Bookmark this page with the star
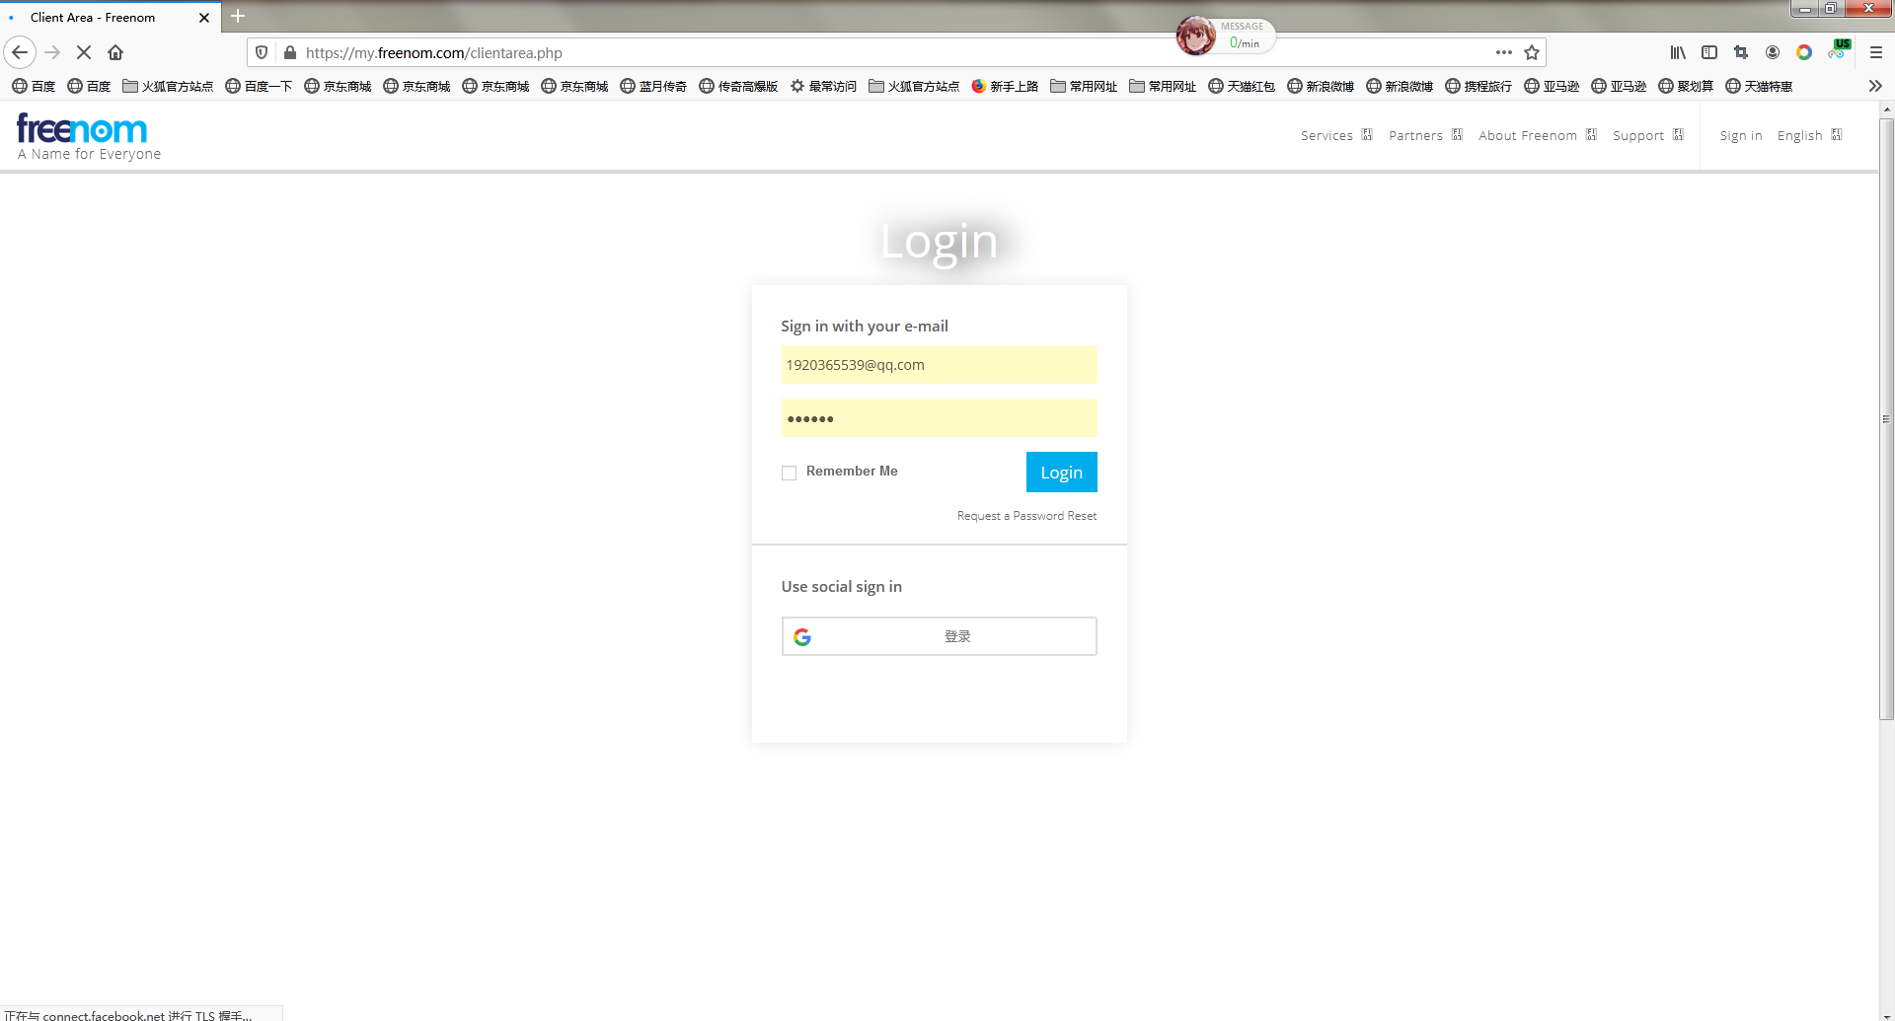The height and width of the screenshot is (1021, 1895). point(1532,52)
